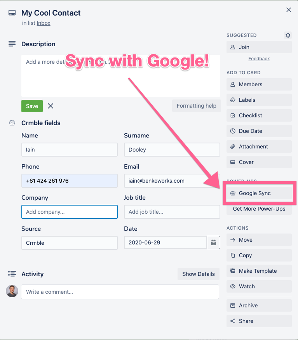Add Members to card
This screenshot has height=340, width=298.
tap(259, 84)
